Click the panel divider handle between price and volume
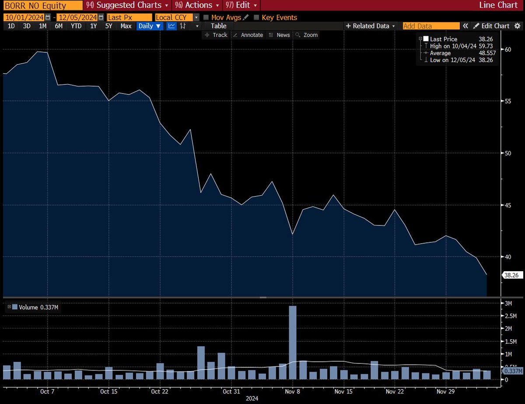525x404 pixels. pos(263,297)
